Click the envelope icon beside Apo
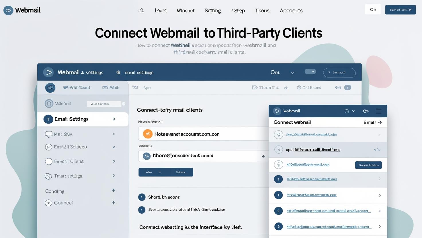This screenshot has width=422, height=238. click(135, 87)
